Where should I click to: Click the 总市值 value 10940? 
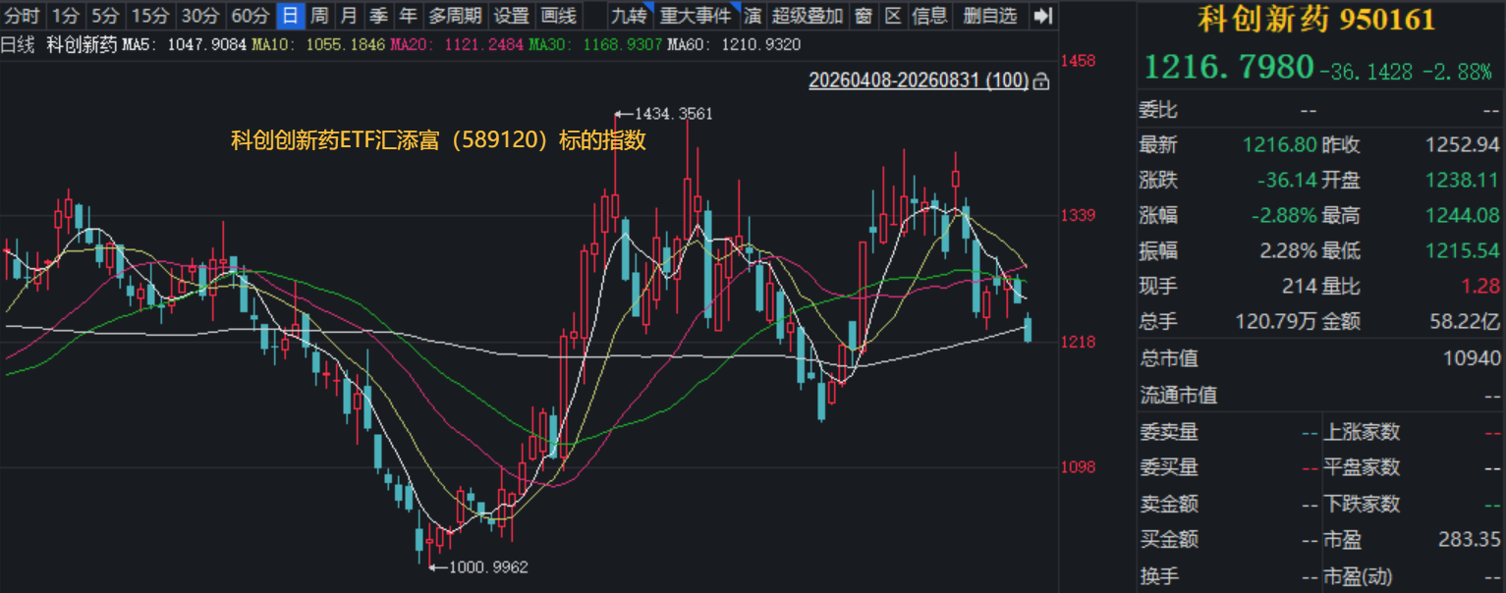1472,358
